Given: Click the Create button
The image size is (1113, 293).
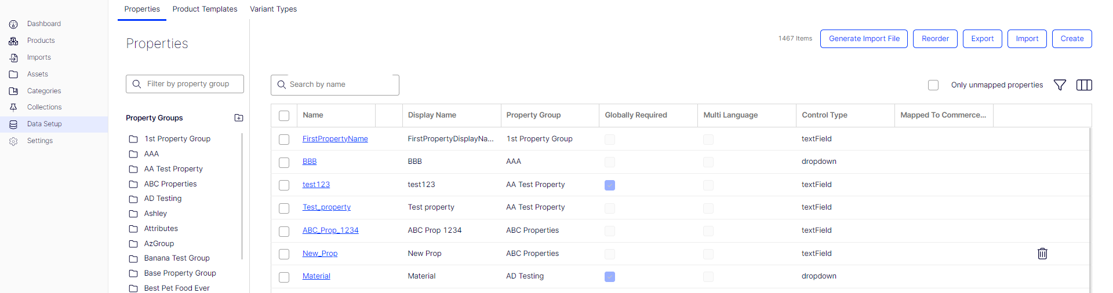Looking at the screenshot, I should point(1072,39).
